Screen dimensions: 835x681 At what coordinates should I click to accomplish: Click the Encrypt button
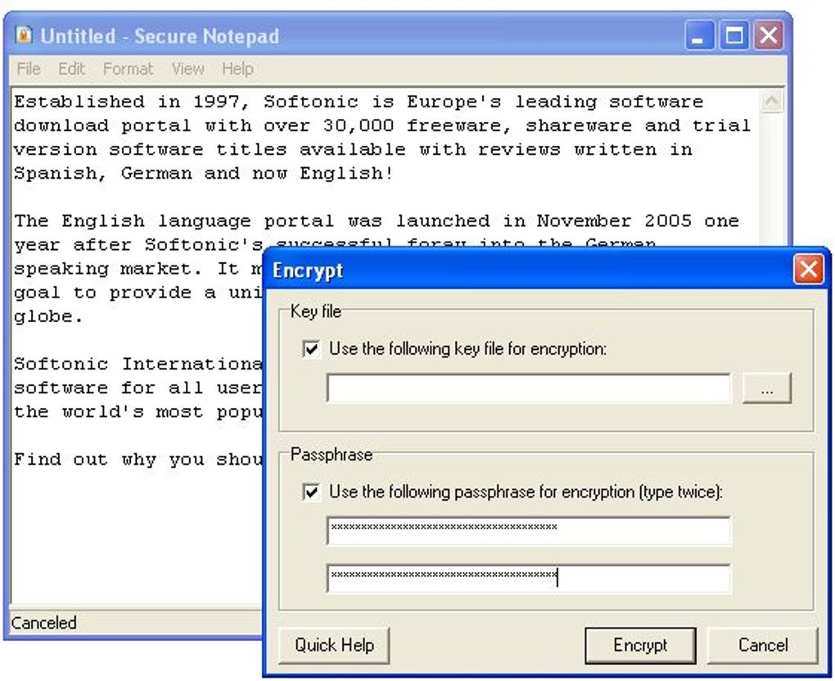click(640, 645)
